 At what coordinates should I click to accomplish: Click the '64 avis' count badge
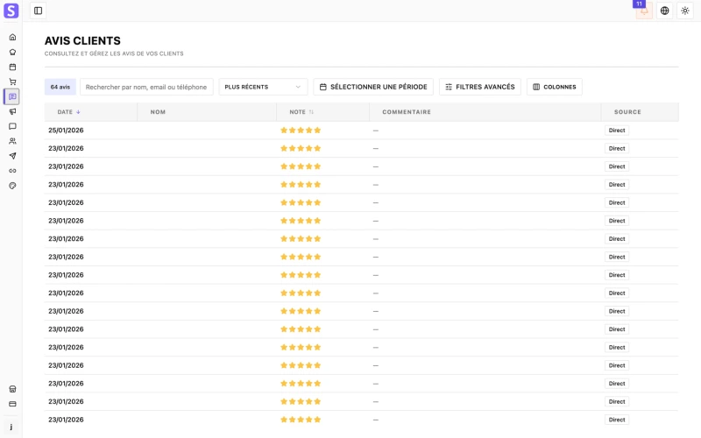(60, 87)
